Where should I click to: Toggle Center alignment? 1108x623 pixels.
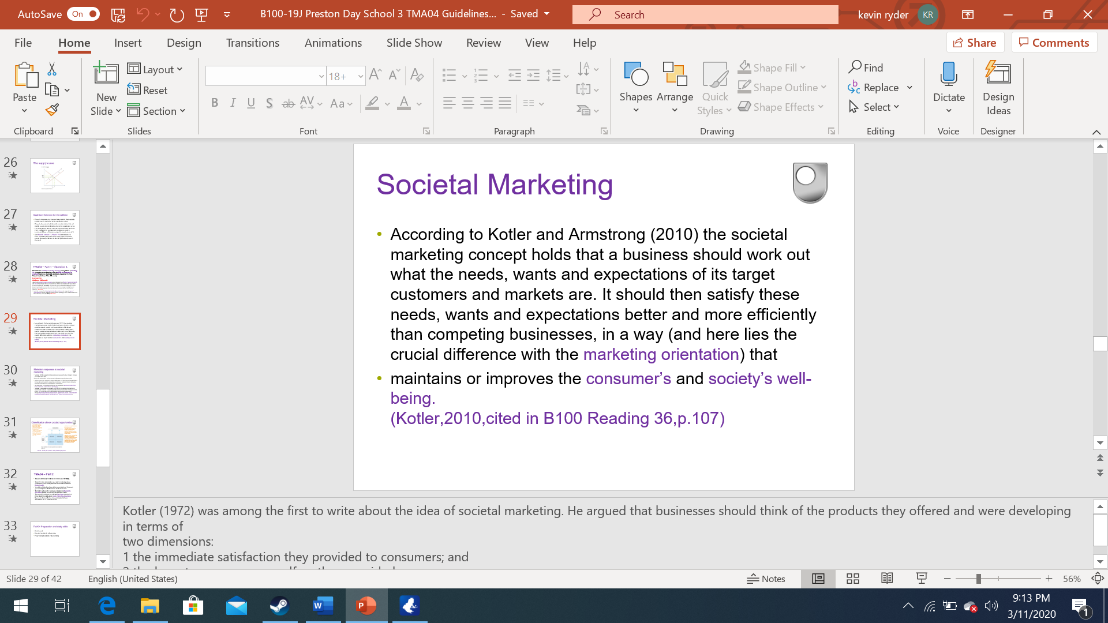tap(468, 103)
